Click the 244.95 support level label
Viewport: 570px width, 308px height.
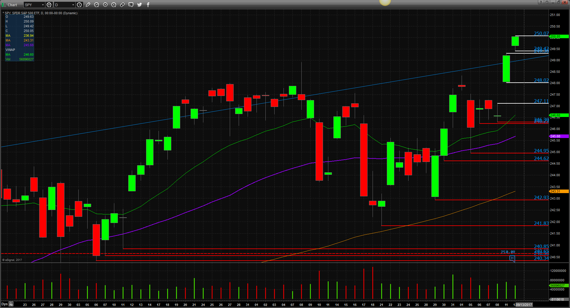point(541,151)
